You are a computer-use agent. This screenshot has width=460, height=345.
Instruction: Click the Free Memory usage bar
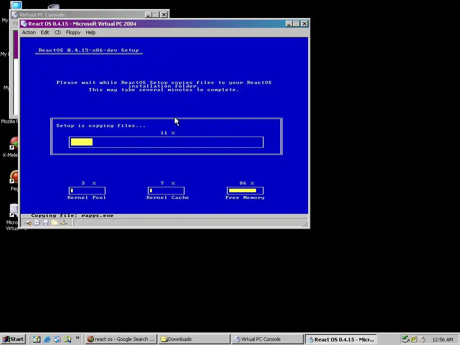[x=245, y=190]
